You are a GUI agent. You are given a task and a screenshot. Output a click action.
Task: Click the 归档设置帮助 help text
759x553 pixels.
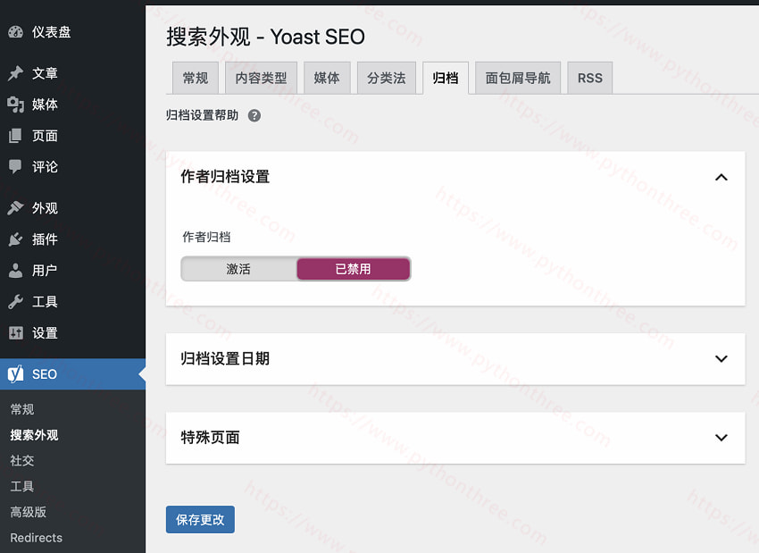[203, 115]
